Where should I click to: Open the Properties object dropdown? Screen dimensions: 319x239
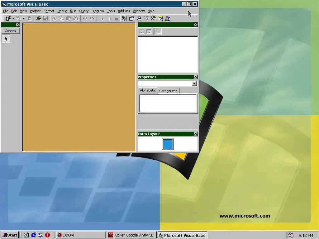click(x=194, y=84)
